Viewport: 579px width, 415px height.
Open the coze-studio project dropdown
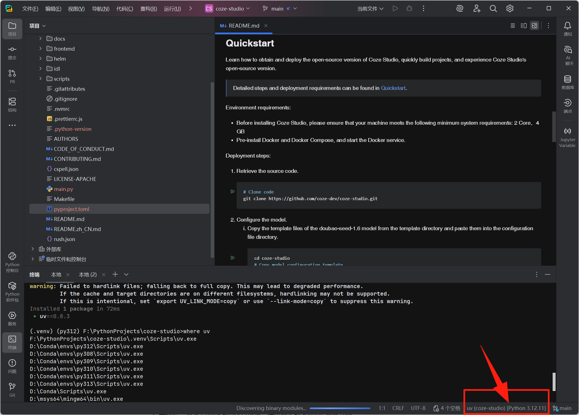227,9
